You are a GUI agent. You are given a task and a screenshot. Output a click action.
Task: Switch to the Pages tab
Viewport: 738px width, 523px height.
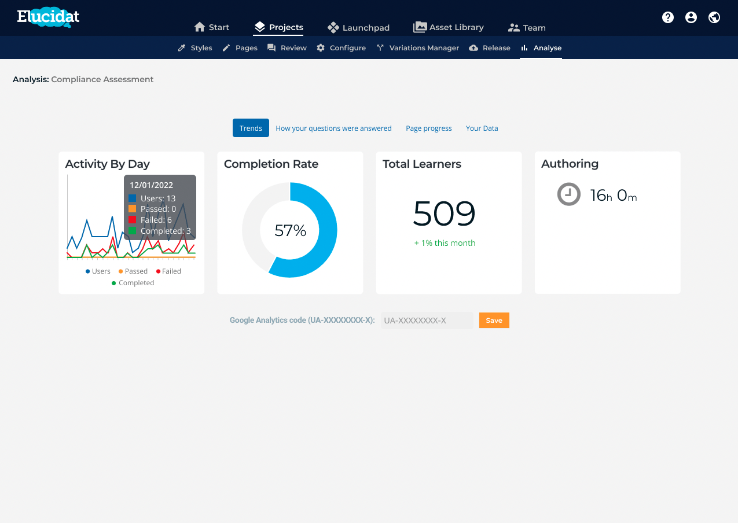click(x=240, y=48)
